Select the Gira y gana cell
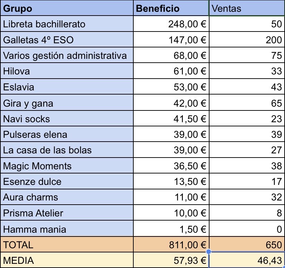The image size is (285, 268). pos(67,103)
